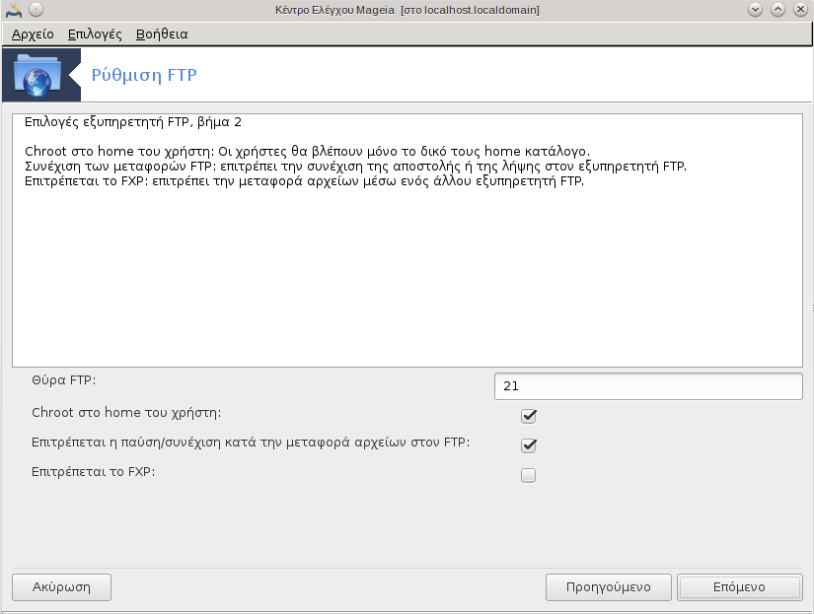Open the Επιλογές menu
Viewport: 814px width, 614px height.
point(95,34)
